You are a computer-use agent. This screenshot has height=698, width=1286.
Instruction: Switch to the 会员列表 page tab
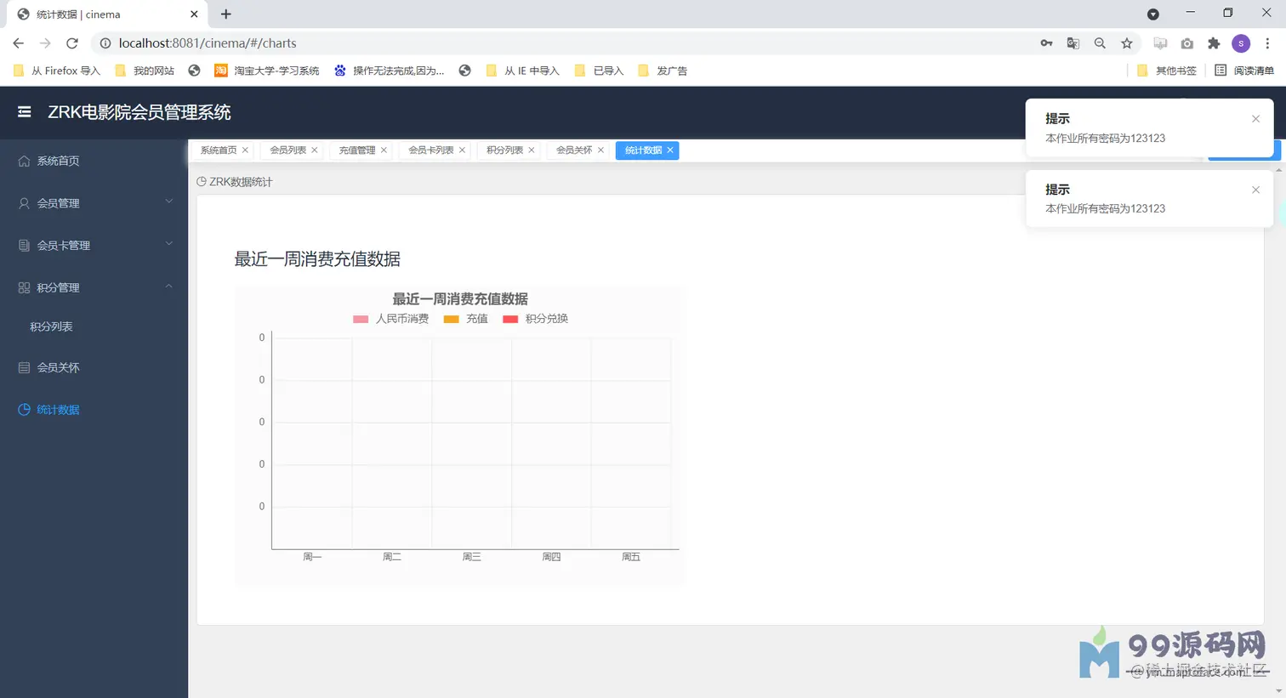point(287,150)
